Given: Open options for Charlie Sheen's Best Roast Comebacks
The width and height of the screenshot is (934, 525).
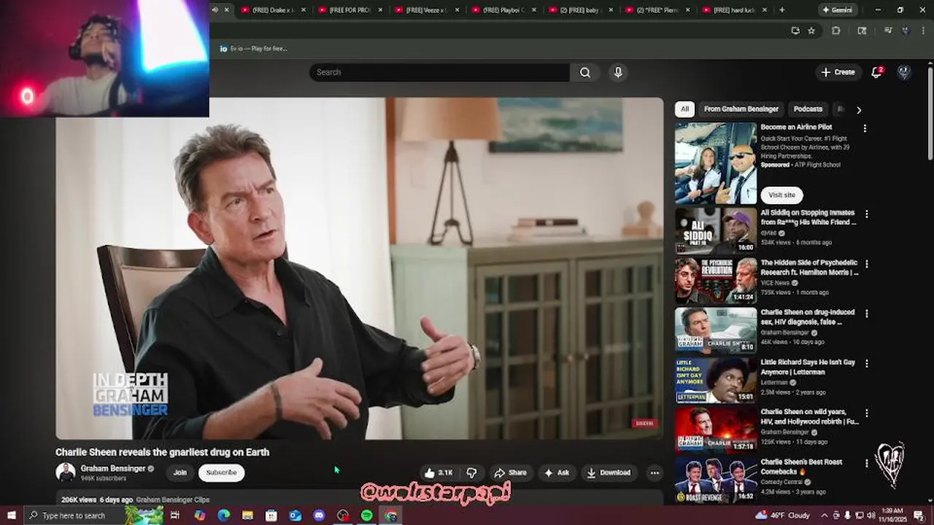Looking at the screenshot, I should coord(867,463).
